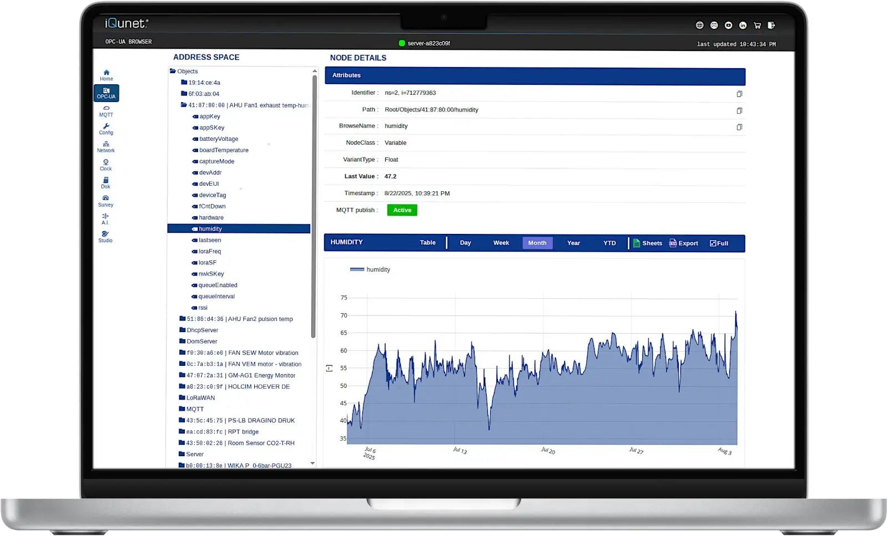Image resolution: width=888 pixels, height=536 pixels.
Task: Open Studio from the sidebar
Action: click(105, 237)
